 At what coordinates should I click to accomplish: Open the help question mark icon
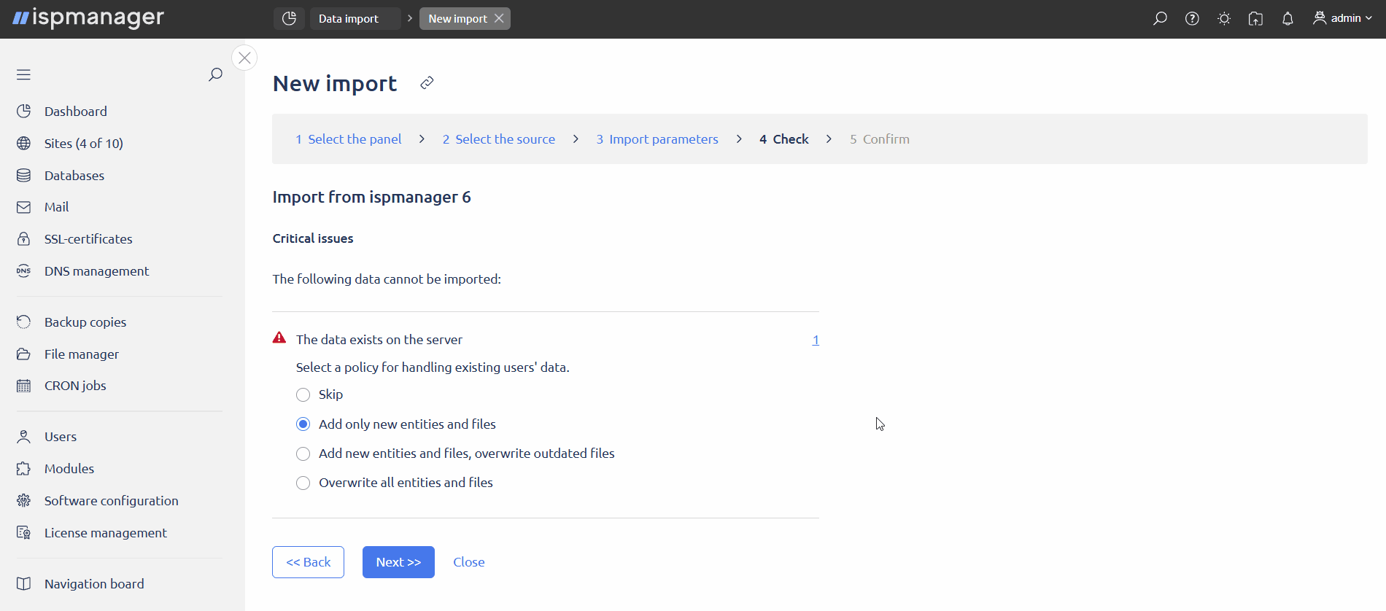1192,18
